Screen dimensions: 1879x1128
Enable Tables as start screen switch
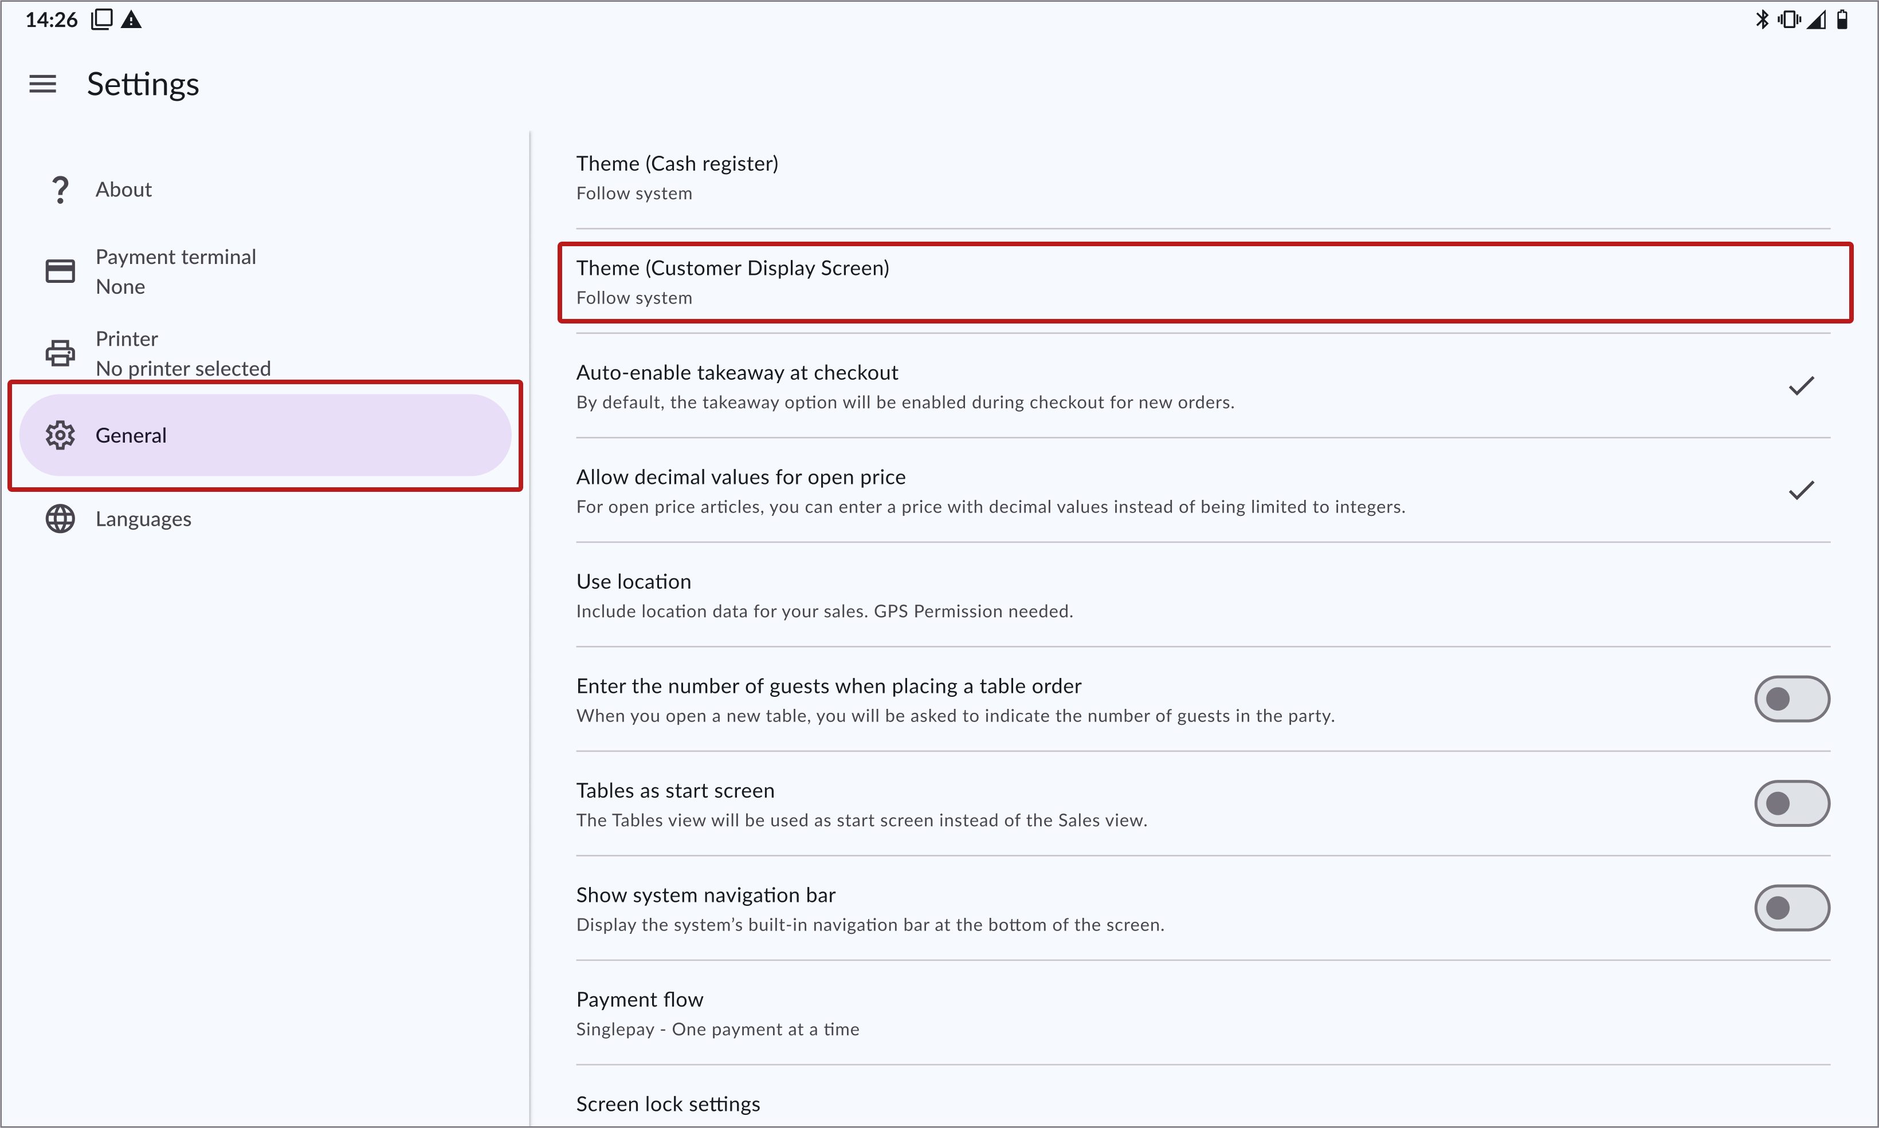click(x=1792, y=803)
